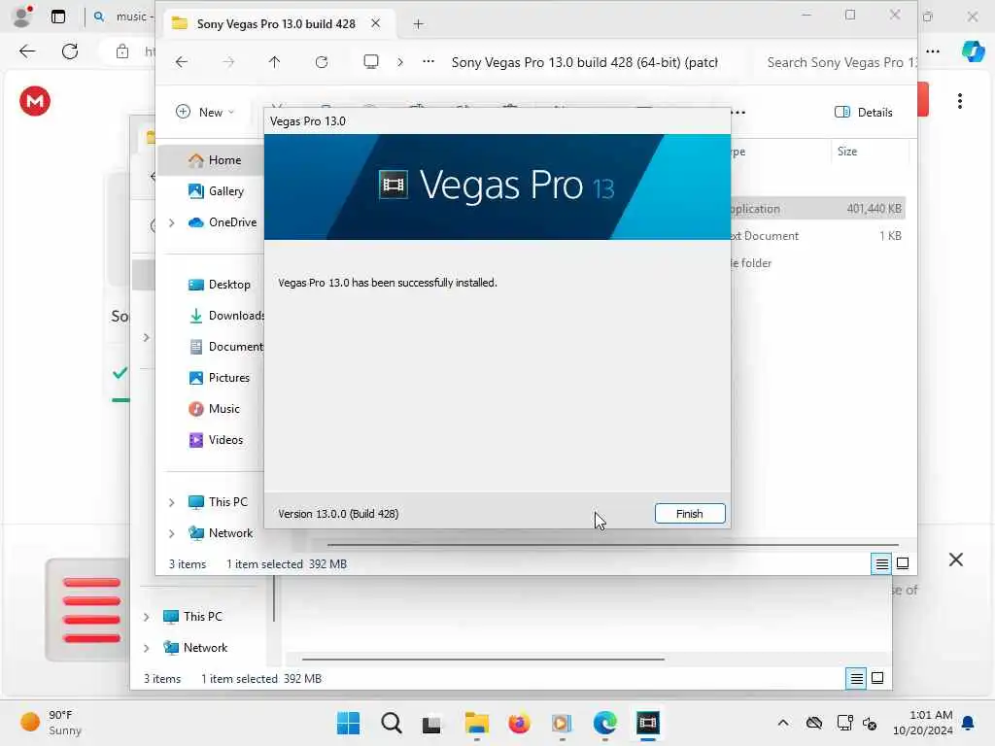Expand Network in the front Explorer sidebar
The width and height of the screenshot is (995, 746).
(171, 533)
